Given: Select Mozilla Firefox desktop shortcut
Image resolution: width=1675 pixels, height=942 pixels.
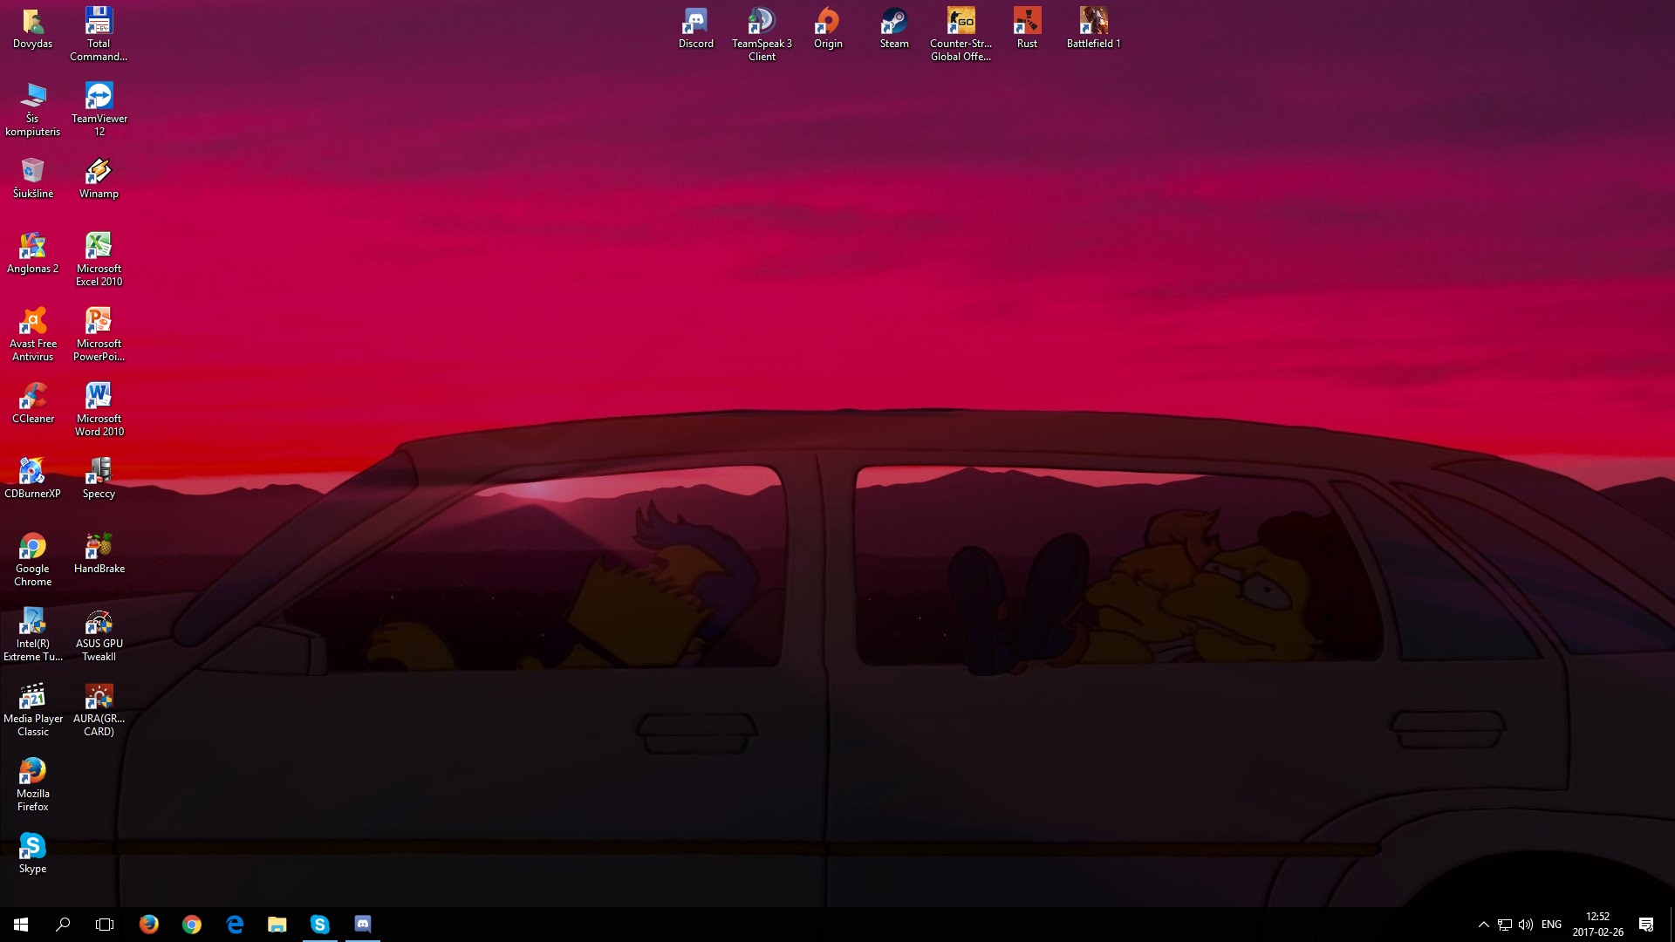Looking at the screenshot, I should pos(32,785).
